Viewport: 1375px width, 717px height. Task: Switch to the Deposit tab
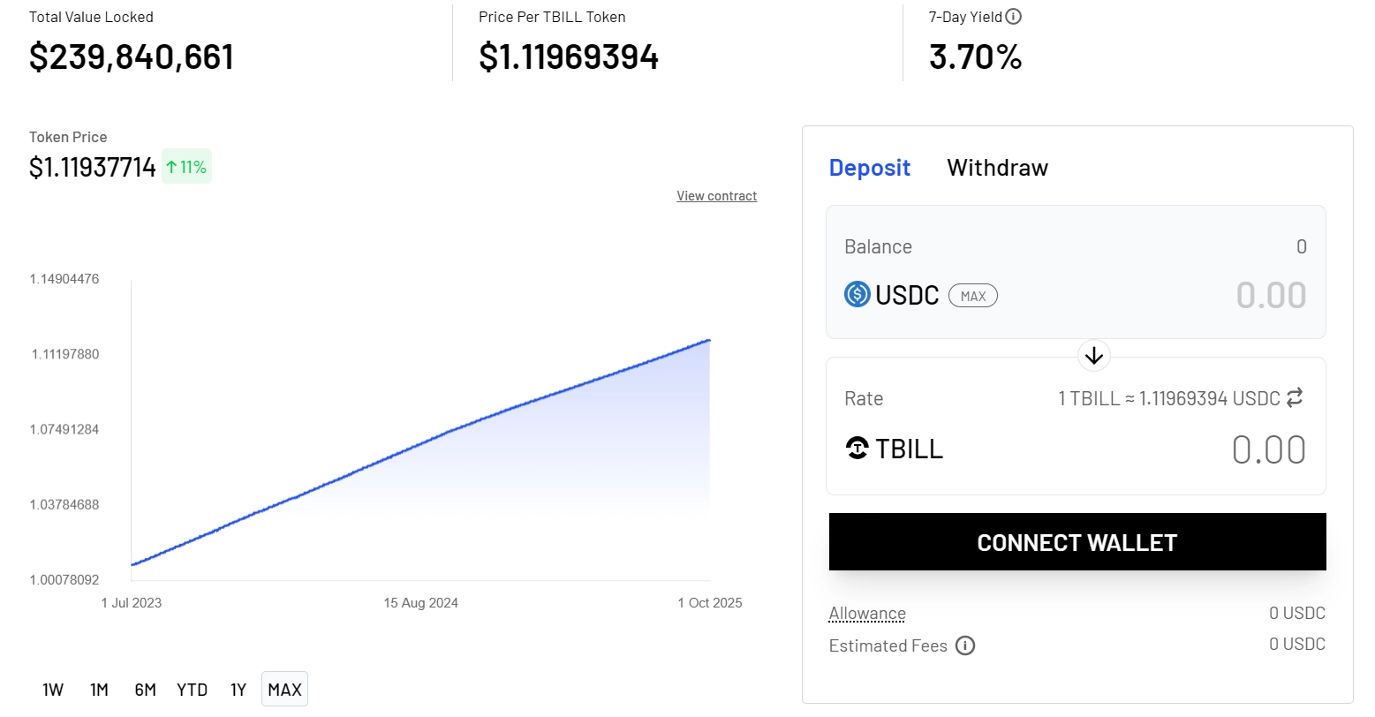point(869,168)
